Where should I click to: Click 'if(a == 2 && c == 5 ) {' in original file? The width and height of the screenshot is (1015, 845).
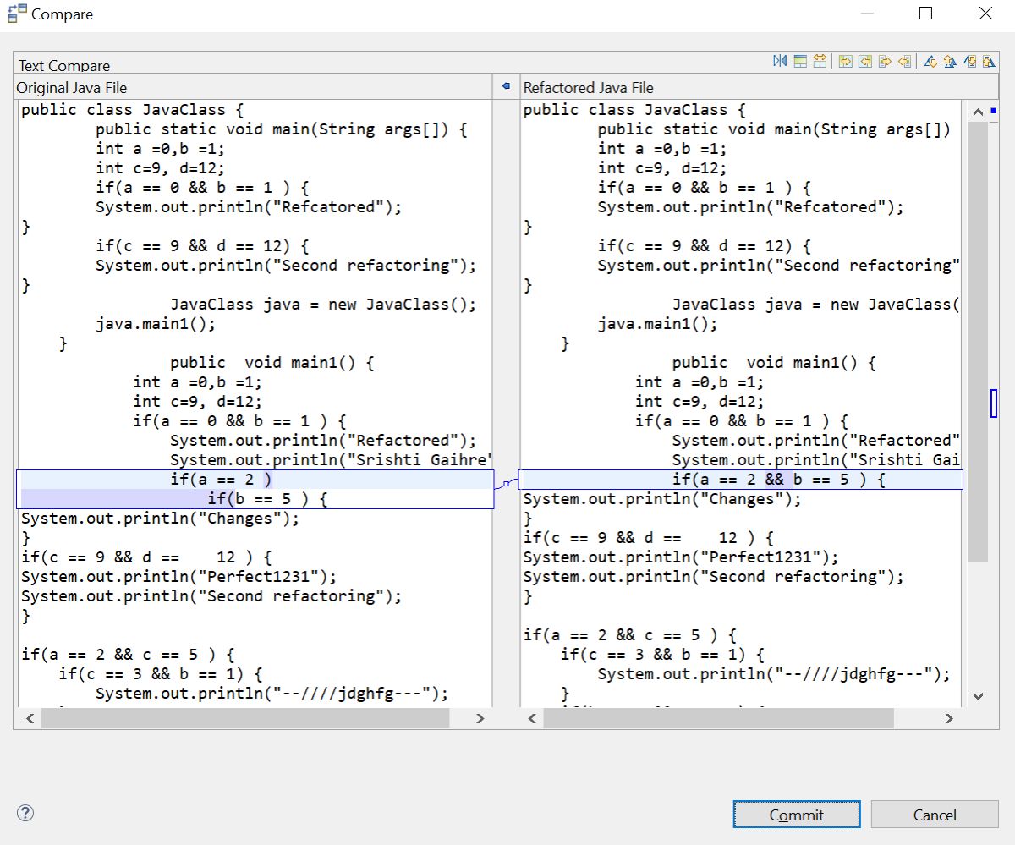[x=128, y=655]
